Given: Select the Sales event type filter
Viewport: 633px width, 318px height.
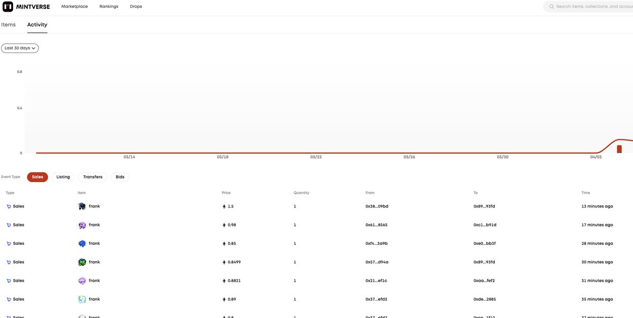Looking at the screenshot, I should click(x=37, y=177).
